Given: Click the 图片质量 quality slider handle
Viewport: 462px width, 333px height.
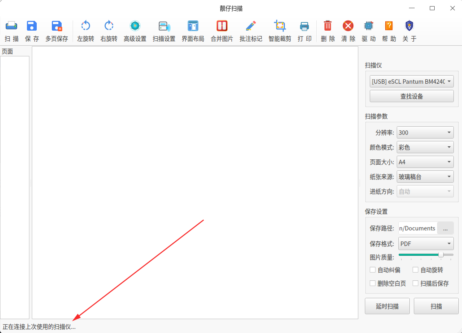Looking at the screenshot, I should click(x=441, y=255).
